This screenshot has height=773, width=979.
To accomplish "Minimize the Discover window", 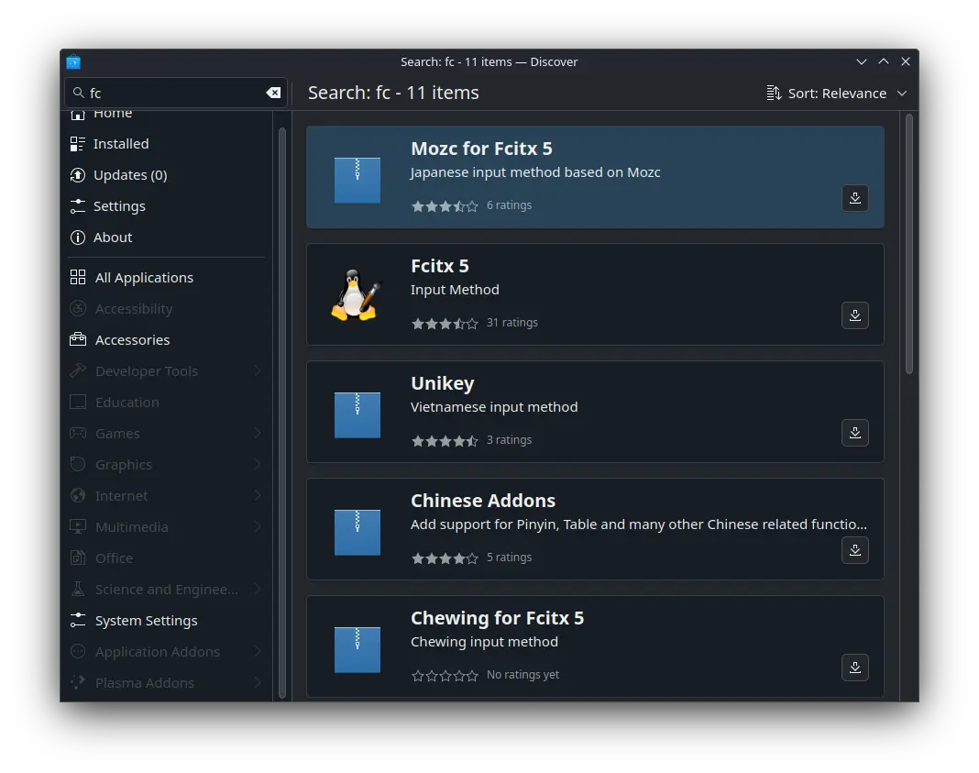I will pyautogui.click(x=862, y=61).
